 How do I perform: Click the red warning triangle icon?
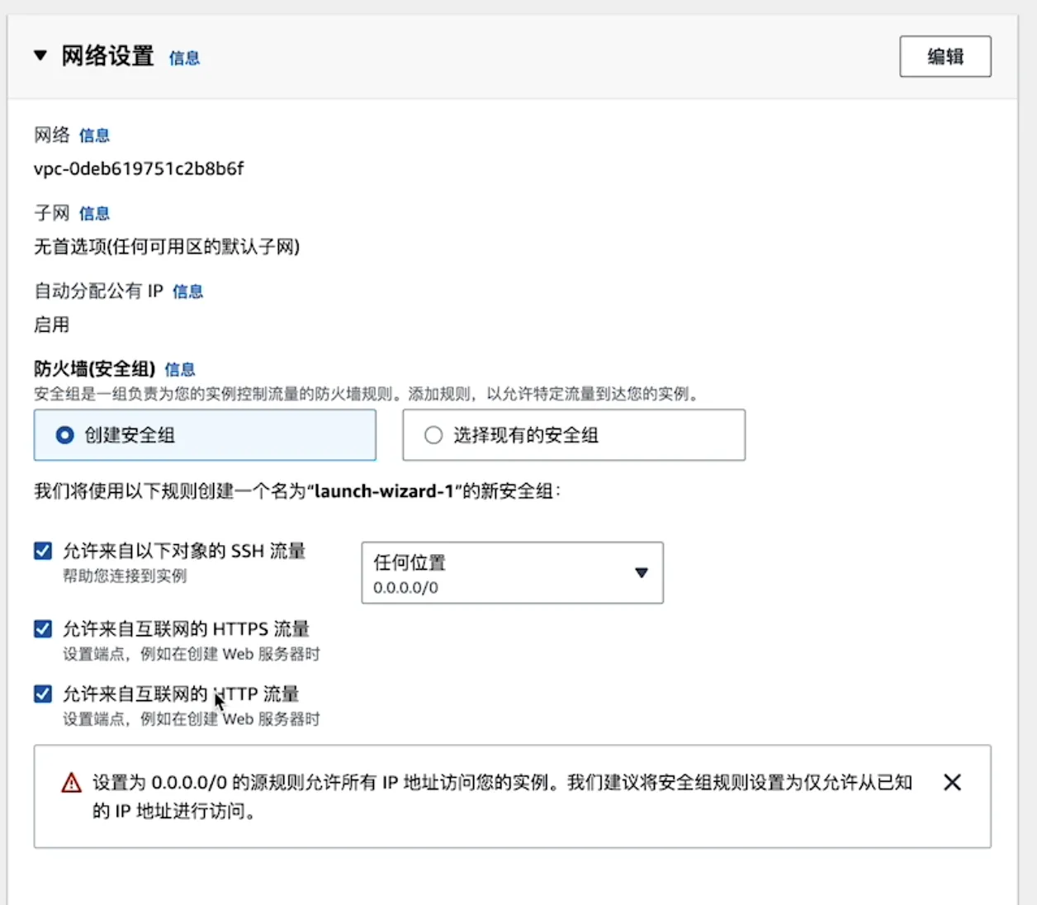click(x=72, y=783)
